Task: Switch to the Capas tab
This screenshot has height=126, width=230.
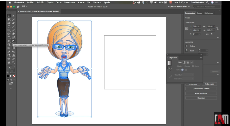Action: click(199, 13)
